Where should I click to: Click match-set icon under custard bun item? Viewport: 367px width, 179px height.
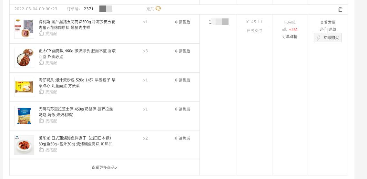41,92
